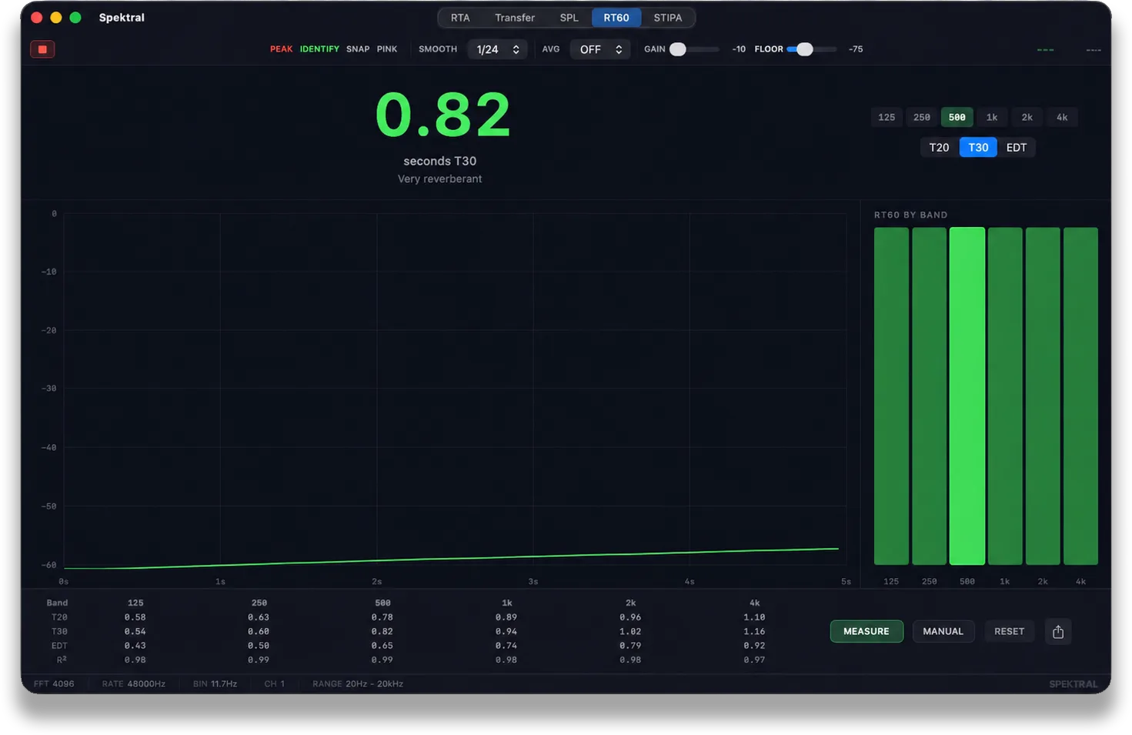Select the 125 Hz band button
Screen dimensions: 1132x735
coord(887,117)
